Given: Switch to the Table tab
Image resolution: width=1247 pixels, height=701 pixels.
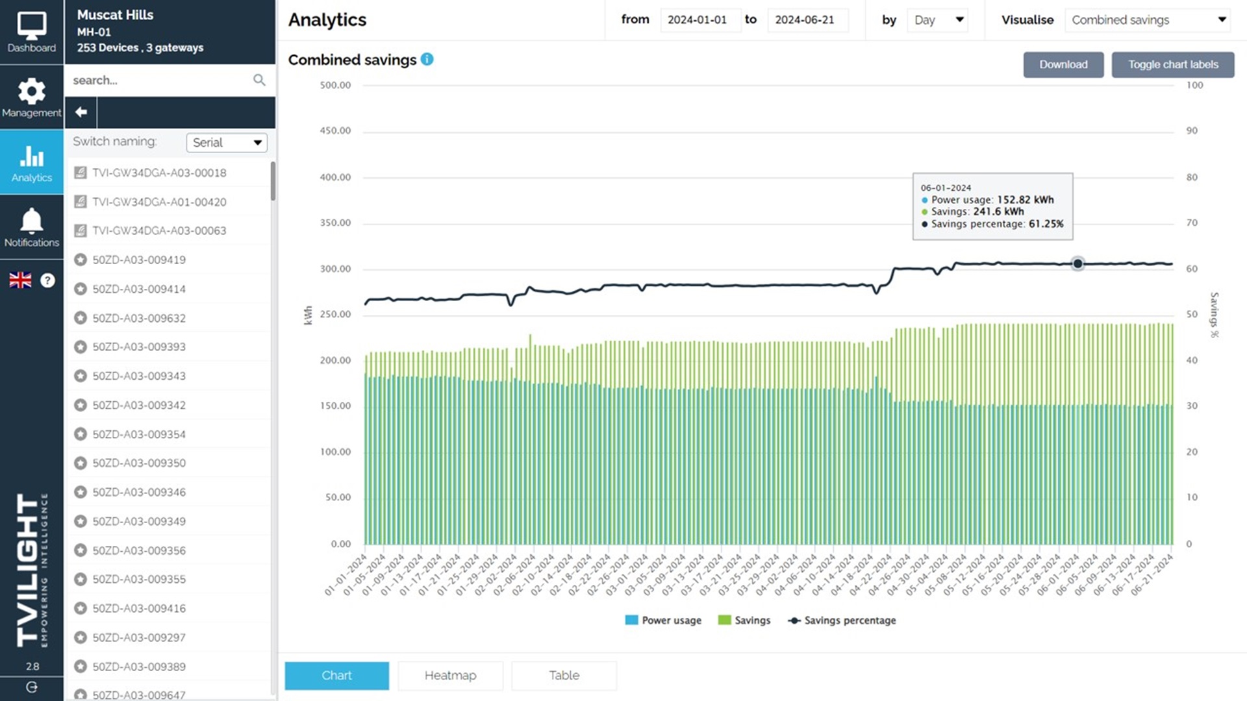Looking at the screenshot, I should [564, 676].
